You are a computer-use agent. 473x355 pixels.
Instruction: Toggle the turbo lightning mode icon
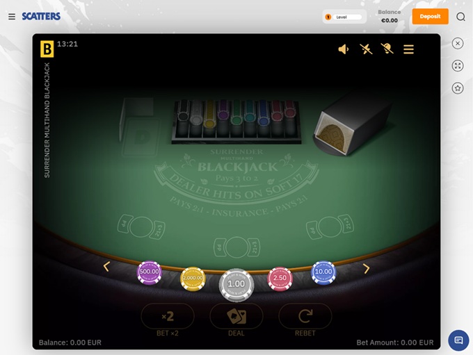click(366, 49)
